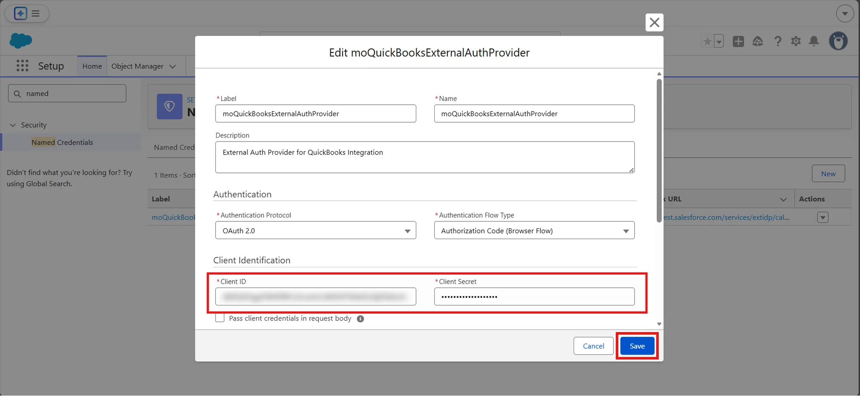The width and height of the screenshot is (860, 396).
Task: Select Named Credentials in the Security tree
Action: (62, 142)
